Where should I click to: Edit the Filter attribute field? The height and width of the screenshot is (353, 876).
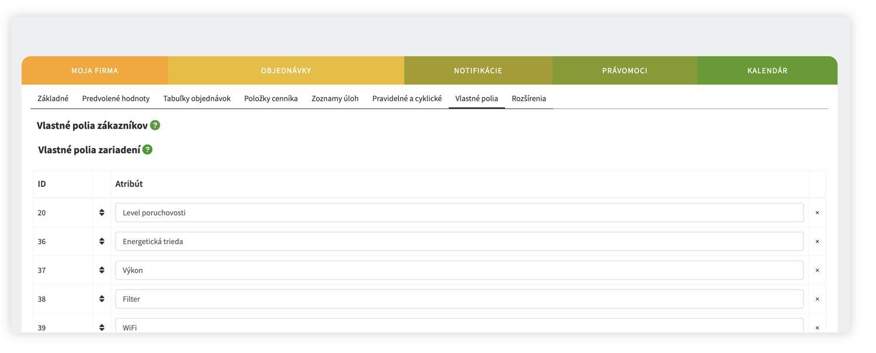(x=460, y=299)
